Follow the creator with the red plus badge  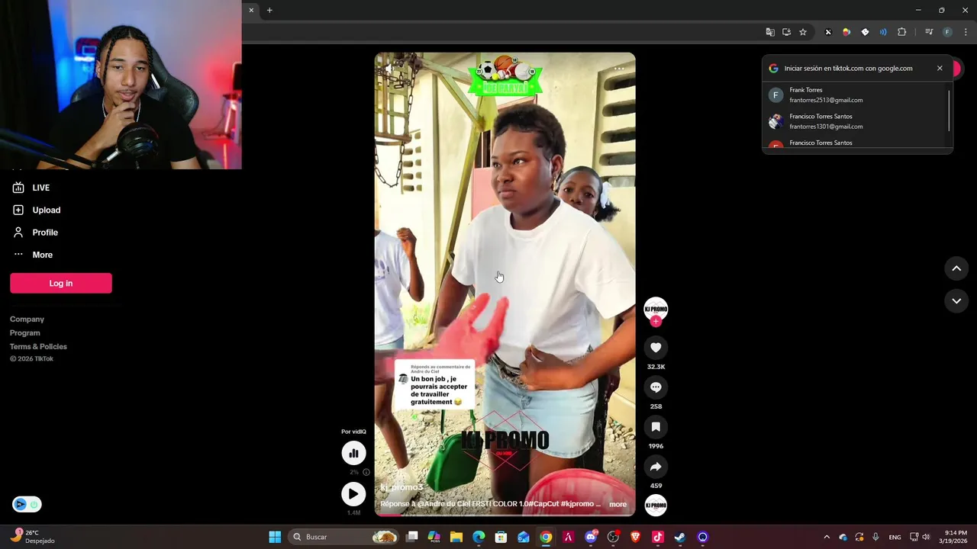click(x=656, y=321)
